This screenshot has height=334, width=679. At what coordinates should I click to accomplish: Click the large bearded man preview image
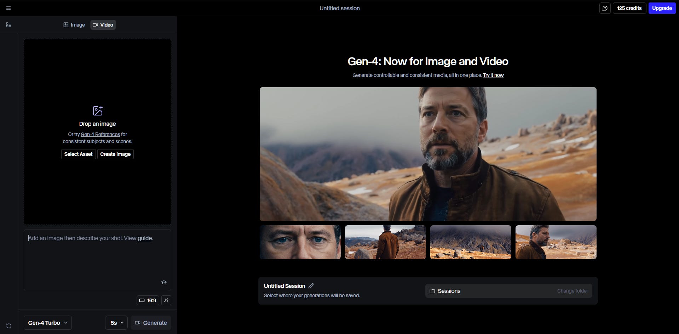(x=428, y=154)
